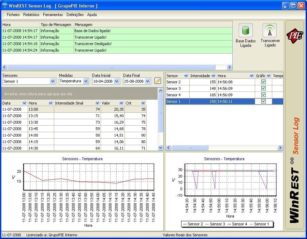
Task: Open the Ficheiro menu
Action: tap(13, 14)
